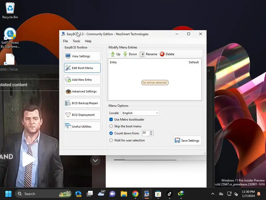This screenshot has width=266, height=200.
Task: Move entry Down with green arrow
Action: 130,54
